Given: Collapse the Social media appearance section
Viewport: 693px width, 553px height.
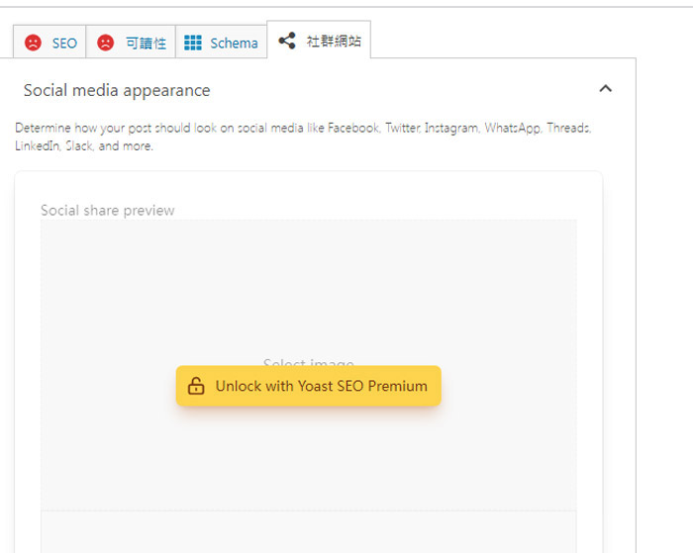Looking at the screenshot, I should (x=605, y=88).
